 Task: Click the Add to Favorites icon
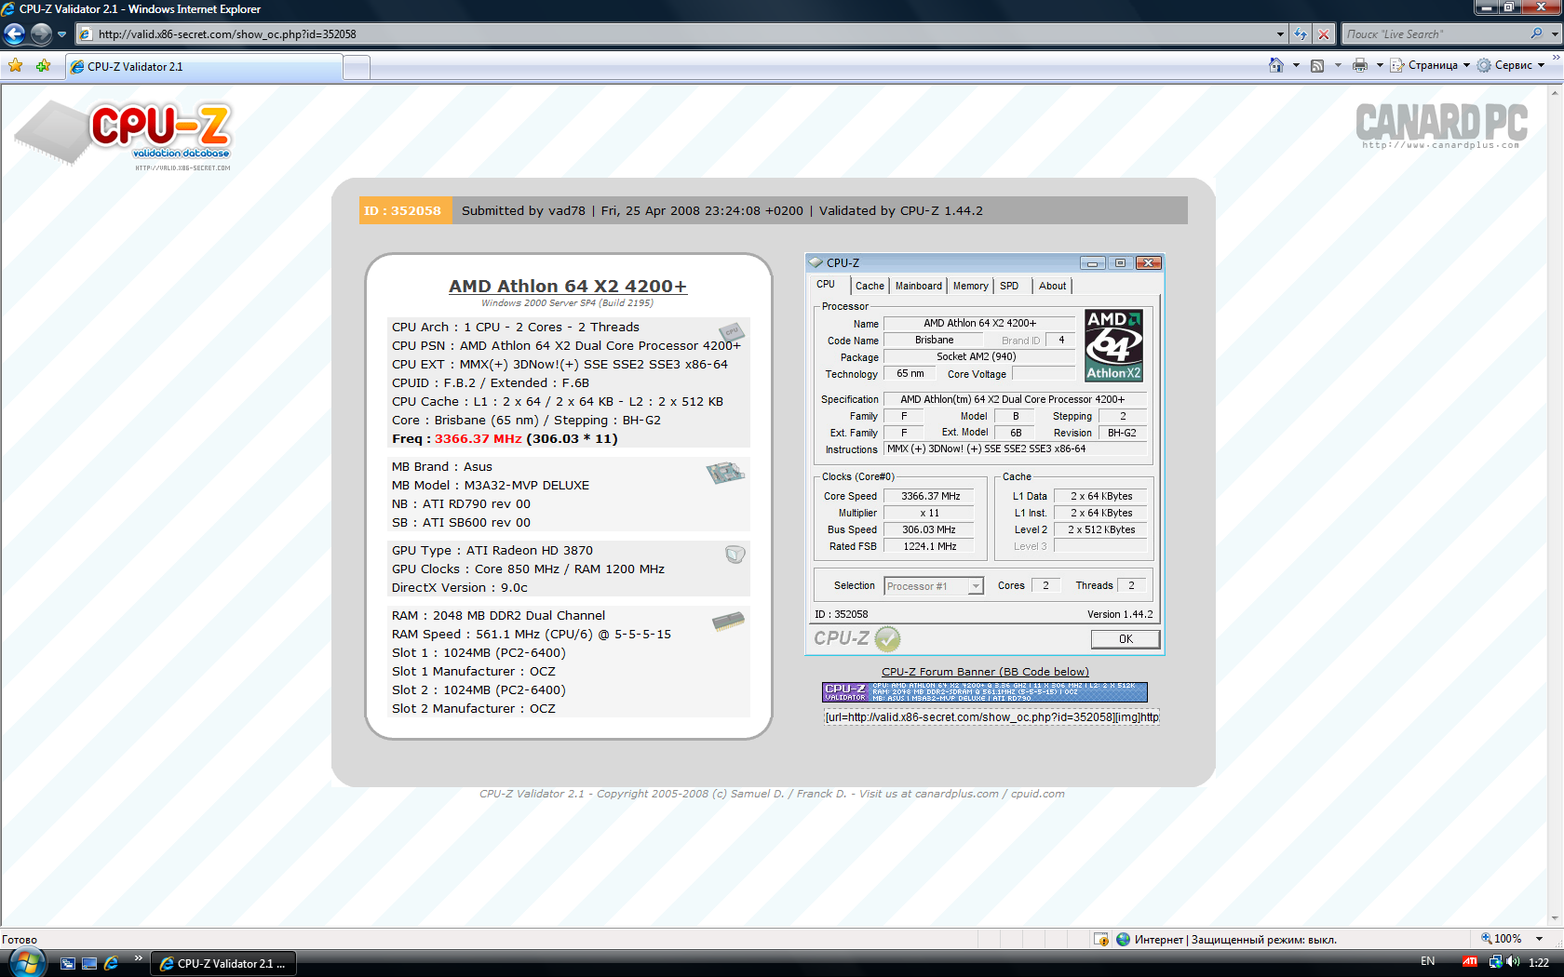43,66
